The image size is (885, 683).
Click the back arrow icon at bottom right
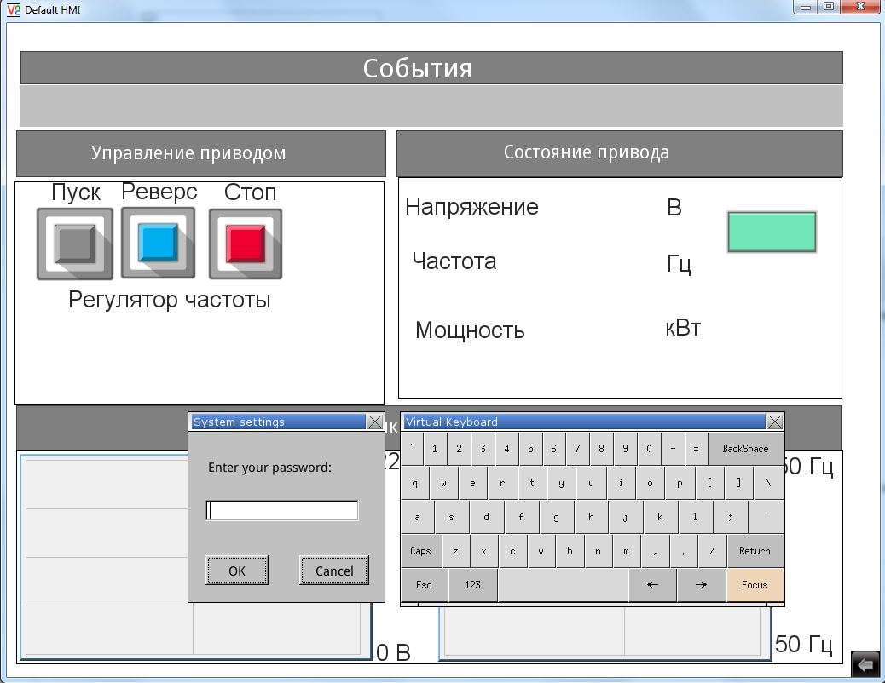pos(866,663)
